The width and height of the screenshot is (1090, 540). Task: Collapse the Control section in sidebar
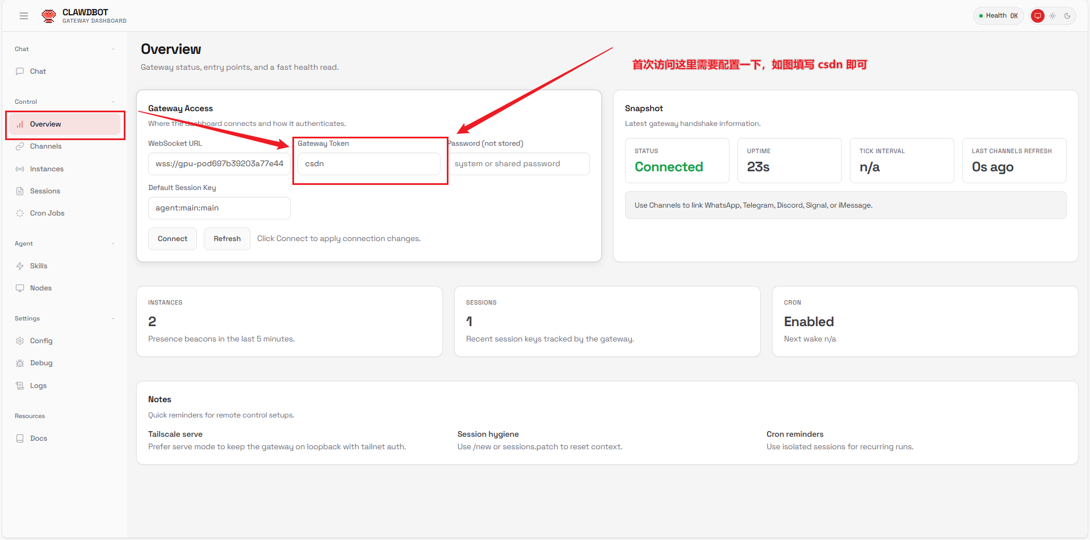pyautogui.click(x=113, y=102)
